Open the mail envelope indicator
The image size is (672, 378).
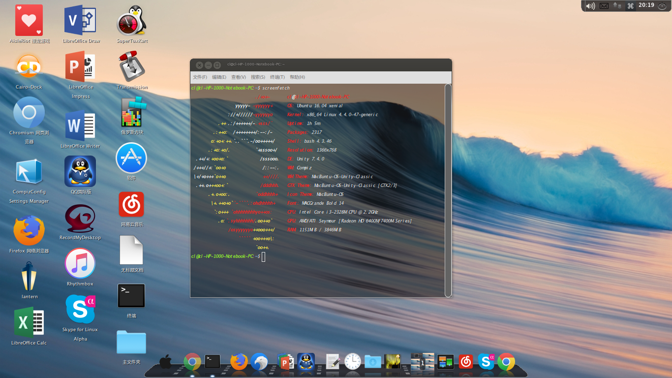click(x=604, y=6)
